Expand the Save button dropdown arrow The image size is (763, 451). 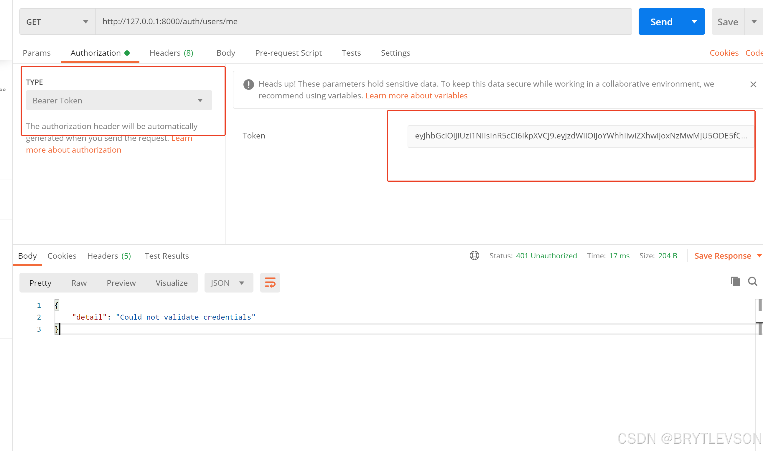point(754,22)
